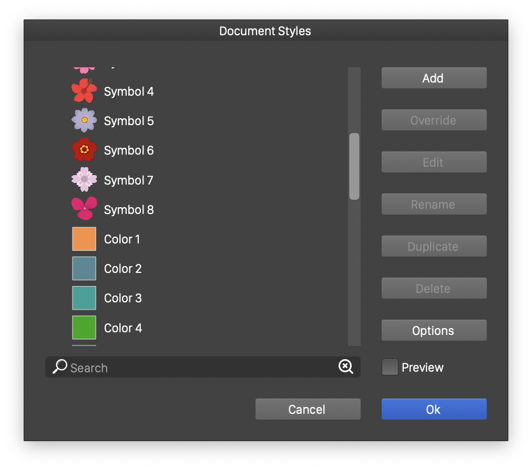532x469 pixels.
Task: Clear search with the circled X icon
Action: click(346, 367)
